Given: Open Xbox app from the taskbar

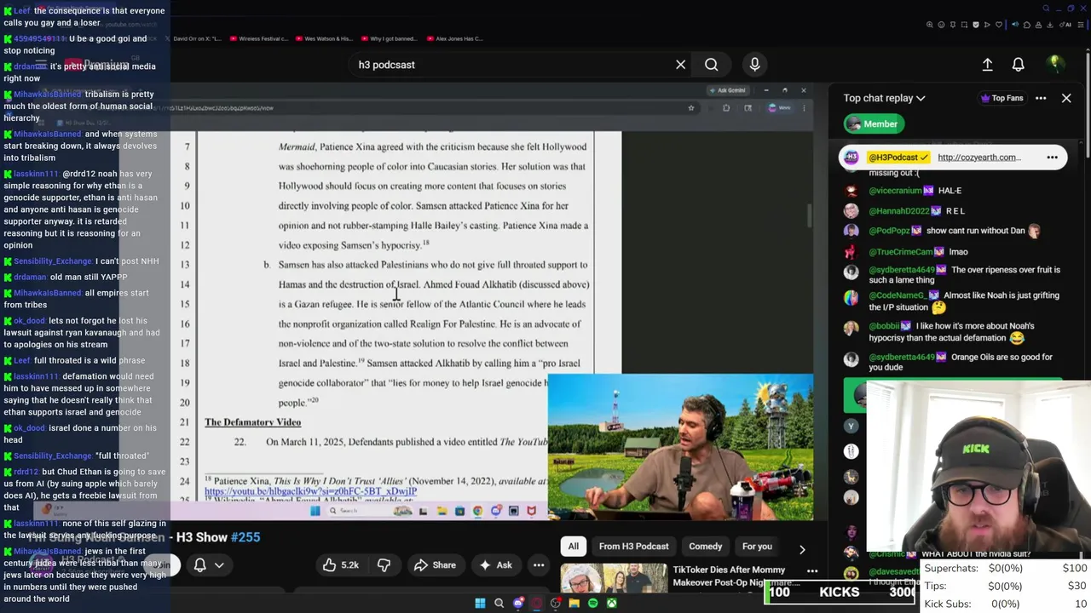Looking at the screenshot, I should pyautogui.click(x=612, y=604).
